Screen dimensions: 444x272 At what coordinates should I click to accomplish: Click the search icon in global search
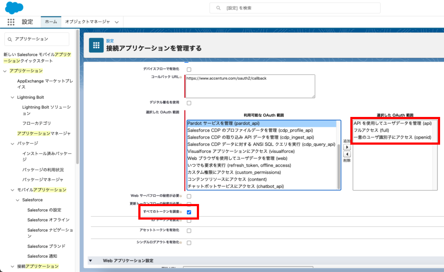(218, 8)
